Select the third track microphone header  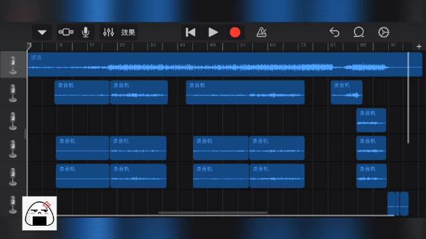(13, 121)
